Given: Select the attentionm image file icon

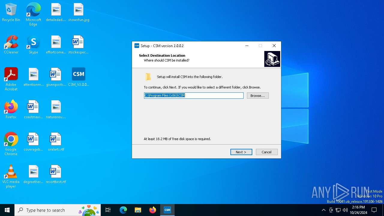Looking at the screenshot, I should (x=33, y=77).
